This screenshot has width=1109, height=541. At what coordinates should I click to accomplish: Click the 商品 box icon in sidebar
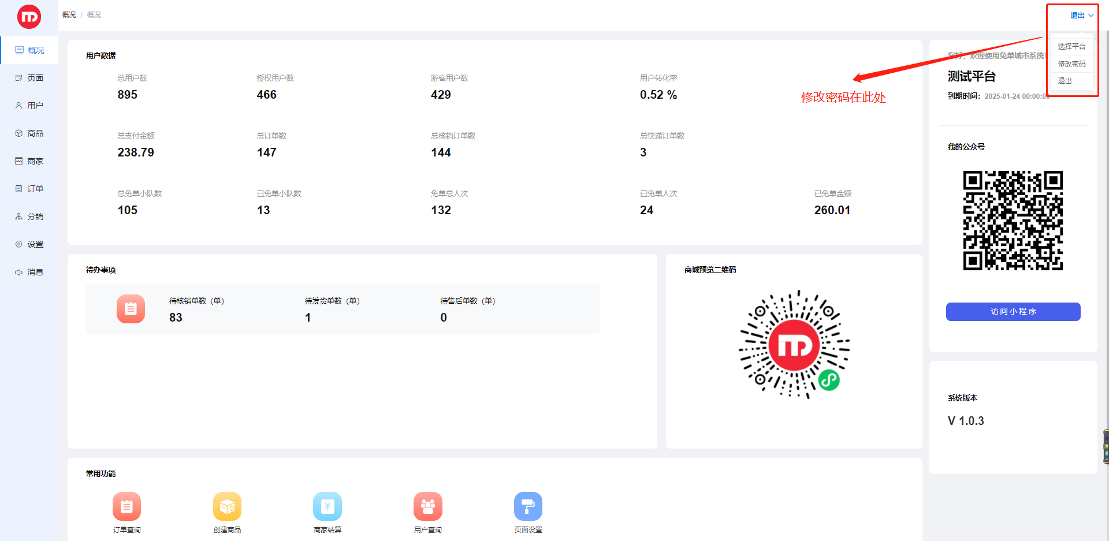[19, 133]
